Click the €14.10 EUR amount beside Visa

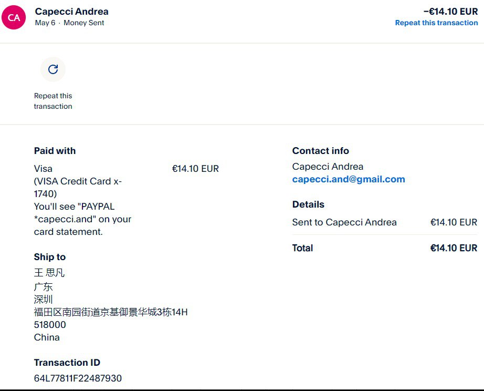click(x=195, y=169)
